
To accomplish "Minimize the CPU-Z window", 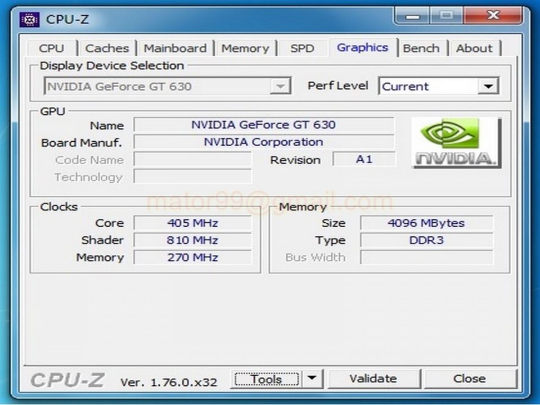I will [412, 16].
